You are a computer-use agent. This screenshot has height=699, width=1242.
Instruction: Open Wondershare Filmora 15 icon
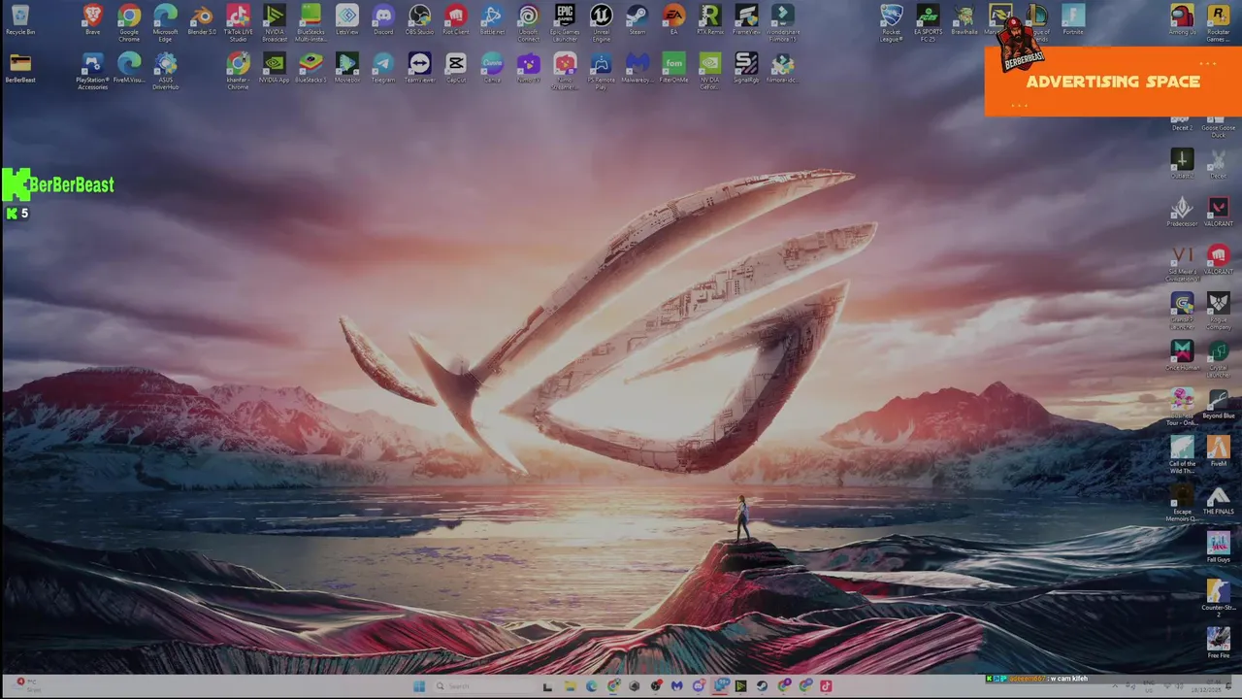coord(782,21)
